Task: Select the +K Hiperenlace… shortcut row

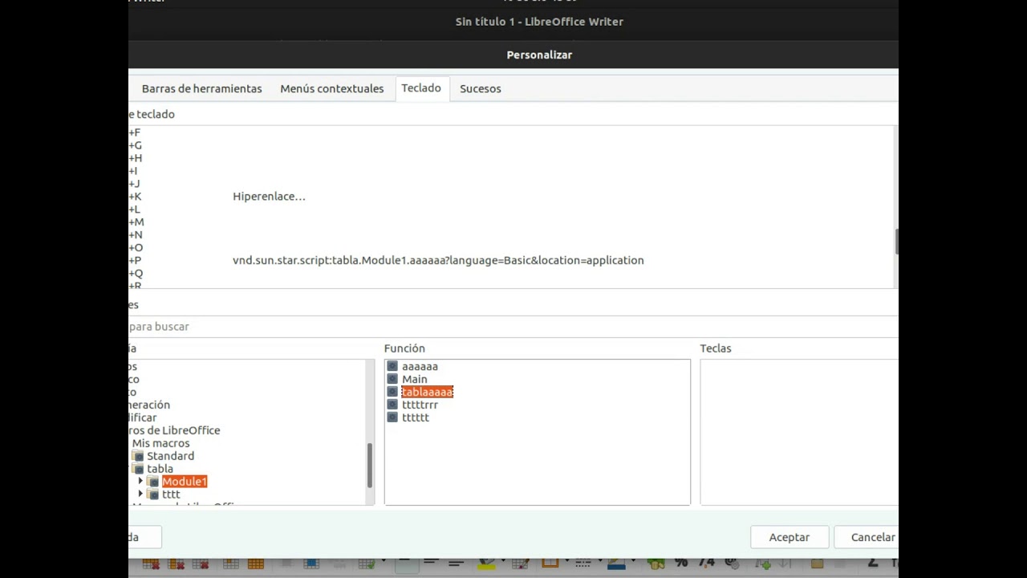Action: pos(510,196)
